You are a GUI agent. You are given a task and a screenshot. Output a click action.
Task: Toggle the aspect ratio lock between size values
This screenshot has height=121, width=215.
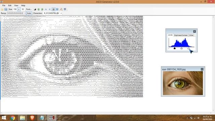19,9
